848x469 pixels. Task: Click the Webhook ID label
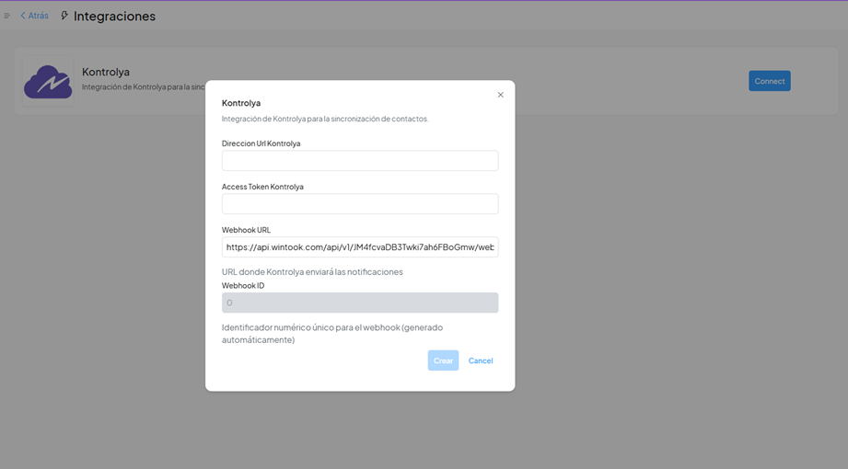(x=243, y=285)
